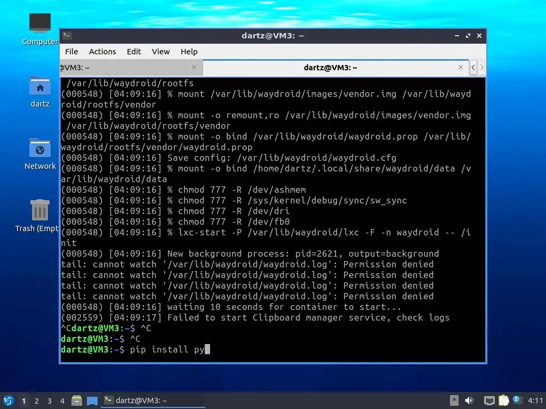Viewport: 546px width, 409px height.
Task: Click the tab bar previous-tab arrow
Action: (473, 68)
